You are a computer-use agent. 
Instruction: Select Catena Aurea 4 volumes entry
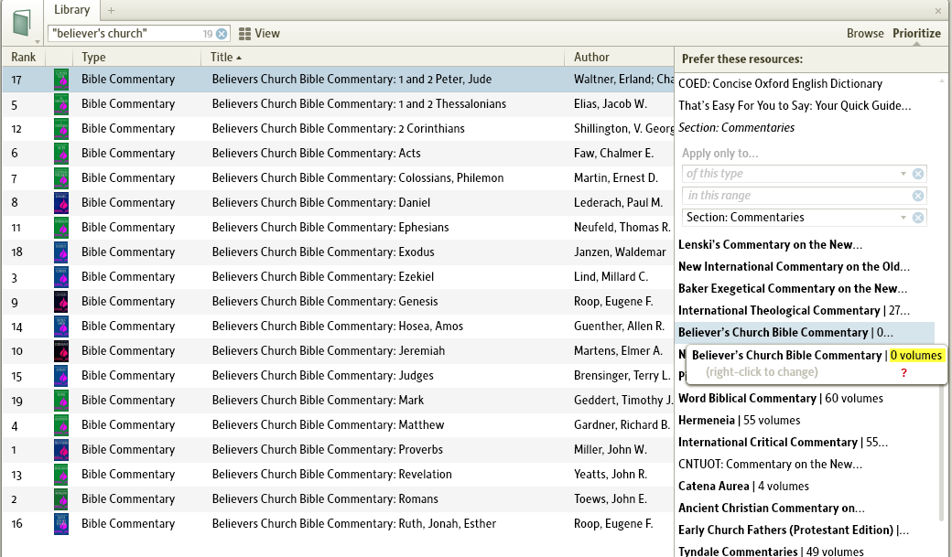(743, 486)
